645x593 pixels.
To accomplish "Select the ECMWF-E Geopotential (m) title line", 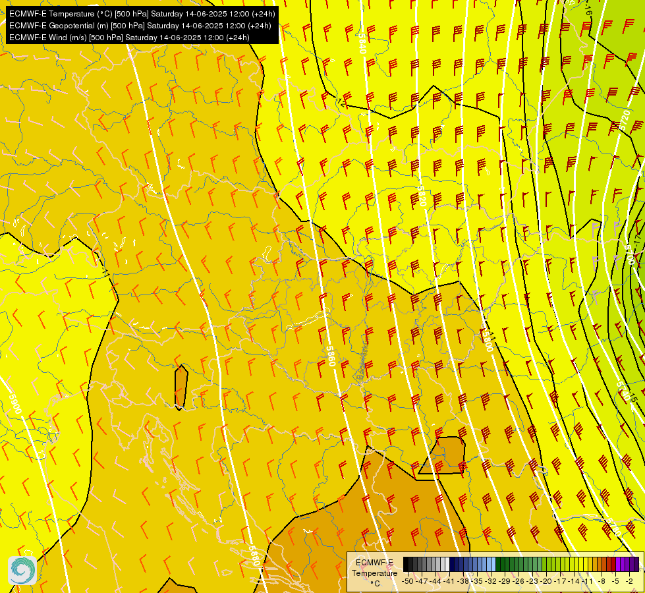I will [x=140, y=26].
